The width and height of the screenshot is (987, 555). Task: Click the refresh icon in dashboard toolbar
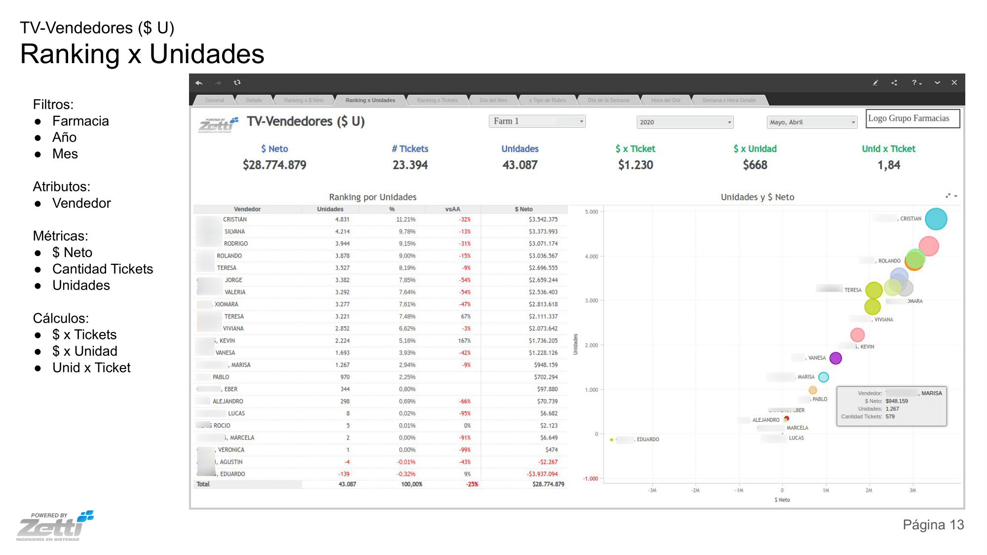tap(237, 83)
